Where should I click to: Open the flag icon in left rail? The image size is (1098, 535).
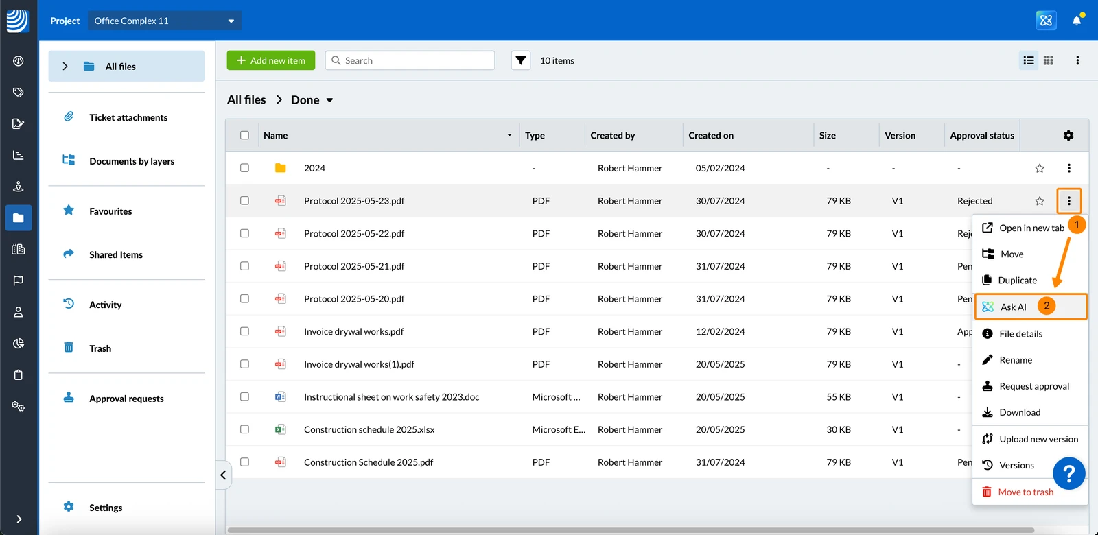click(19, 281)
